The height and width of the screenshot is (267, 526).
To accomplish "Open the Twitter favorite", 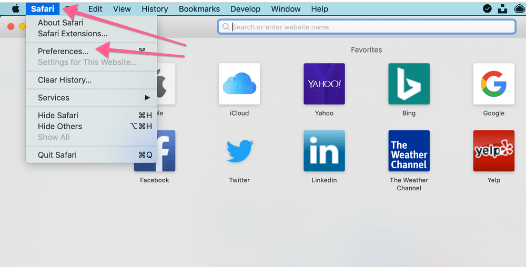I will (239, 151).
